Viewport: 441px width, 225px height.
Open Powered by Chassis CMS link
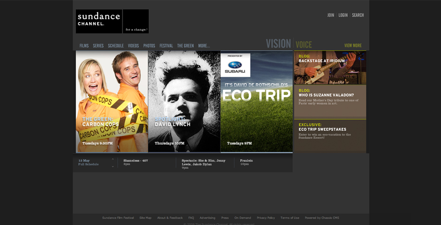322,217
